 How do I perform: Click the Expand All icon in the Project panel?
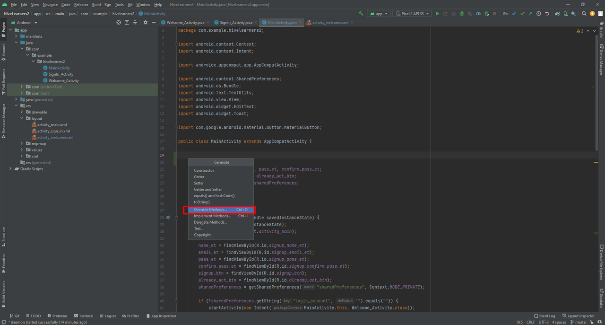[127, 22]
